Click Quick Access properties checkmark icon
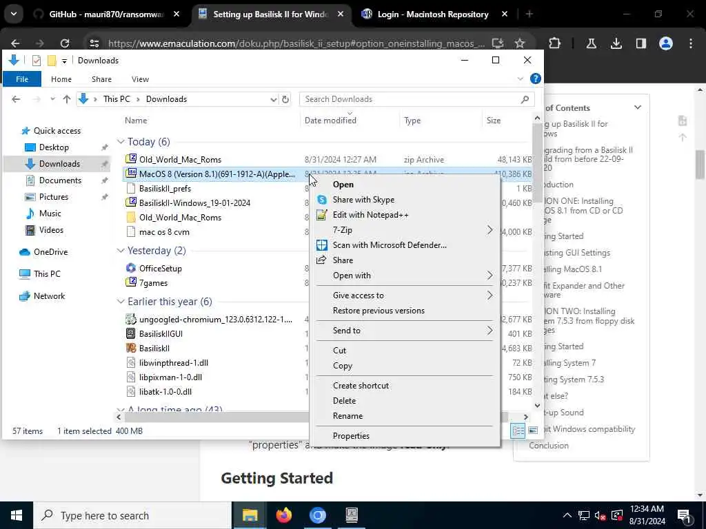Screen dimensions: 706x529 (37, 61)
